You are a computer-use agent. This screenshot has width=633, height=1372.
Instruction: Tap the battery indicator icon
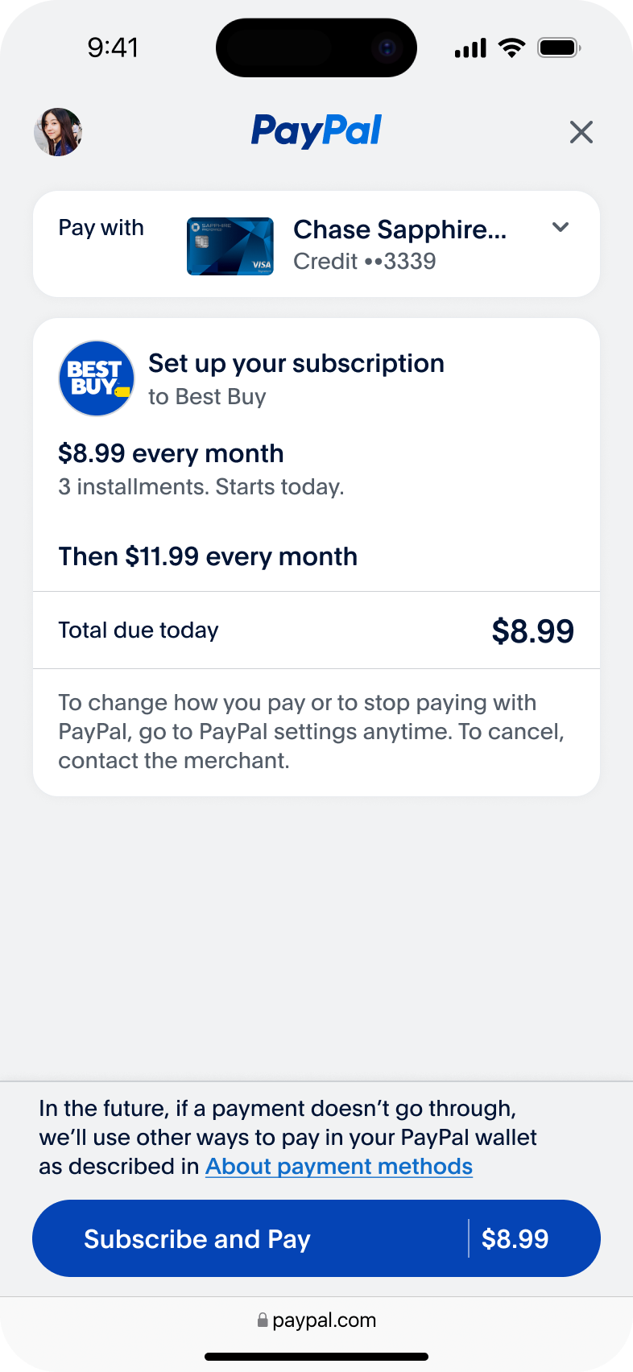[x=559, y=48]
